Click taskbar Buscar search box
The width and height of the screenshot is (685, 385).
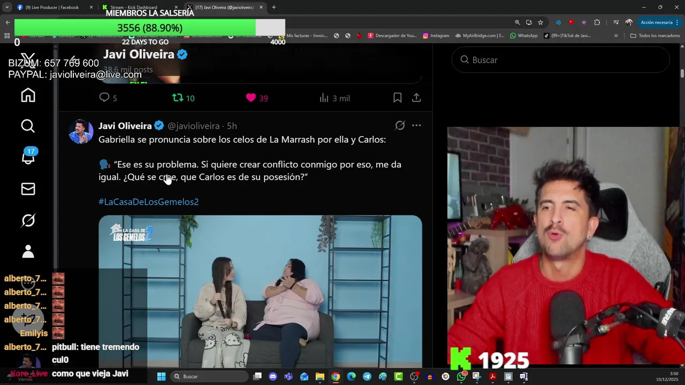pyautogui.click(x=209, y=376)
